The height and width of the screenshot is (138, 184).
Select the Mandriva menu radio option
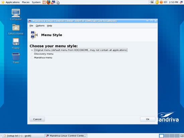(32, 58)
